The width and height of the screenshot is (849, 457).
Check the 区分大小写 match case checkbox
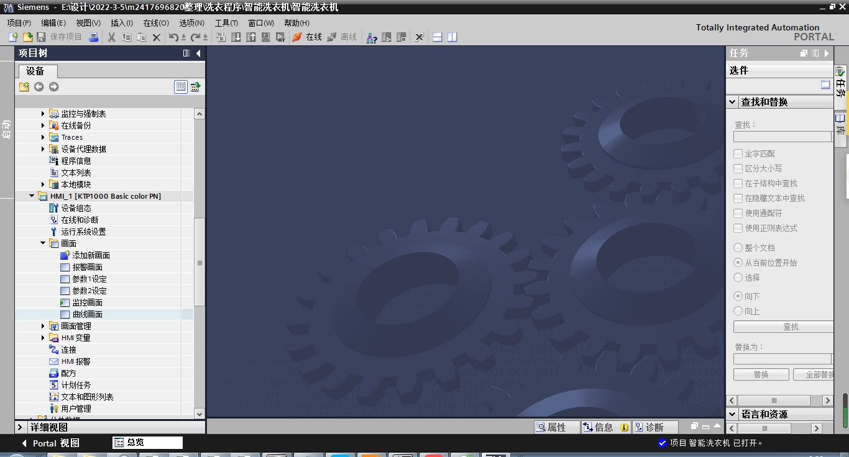(x=738, y=168)
